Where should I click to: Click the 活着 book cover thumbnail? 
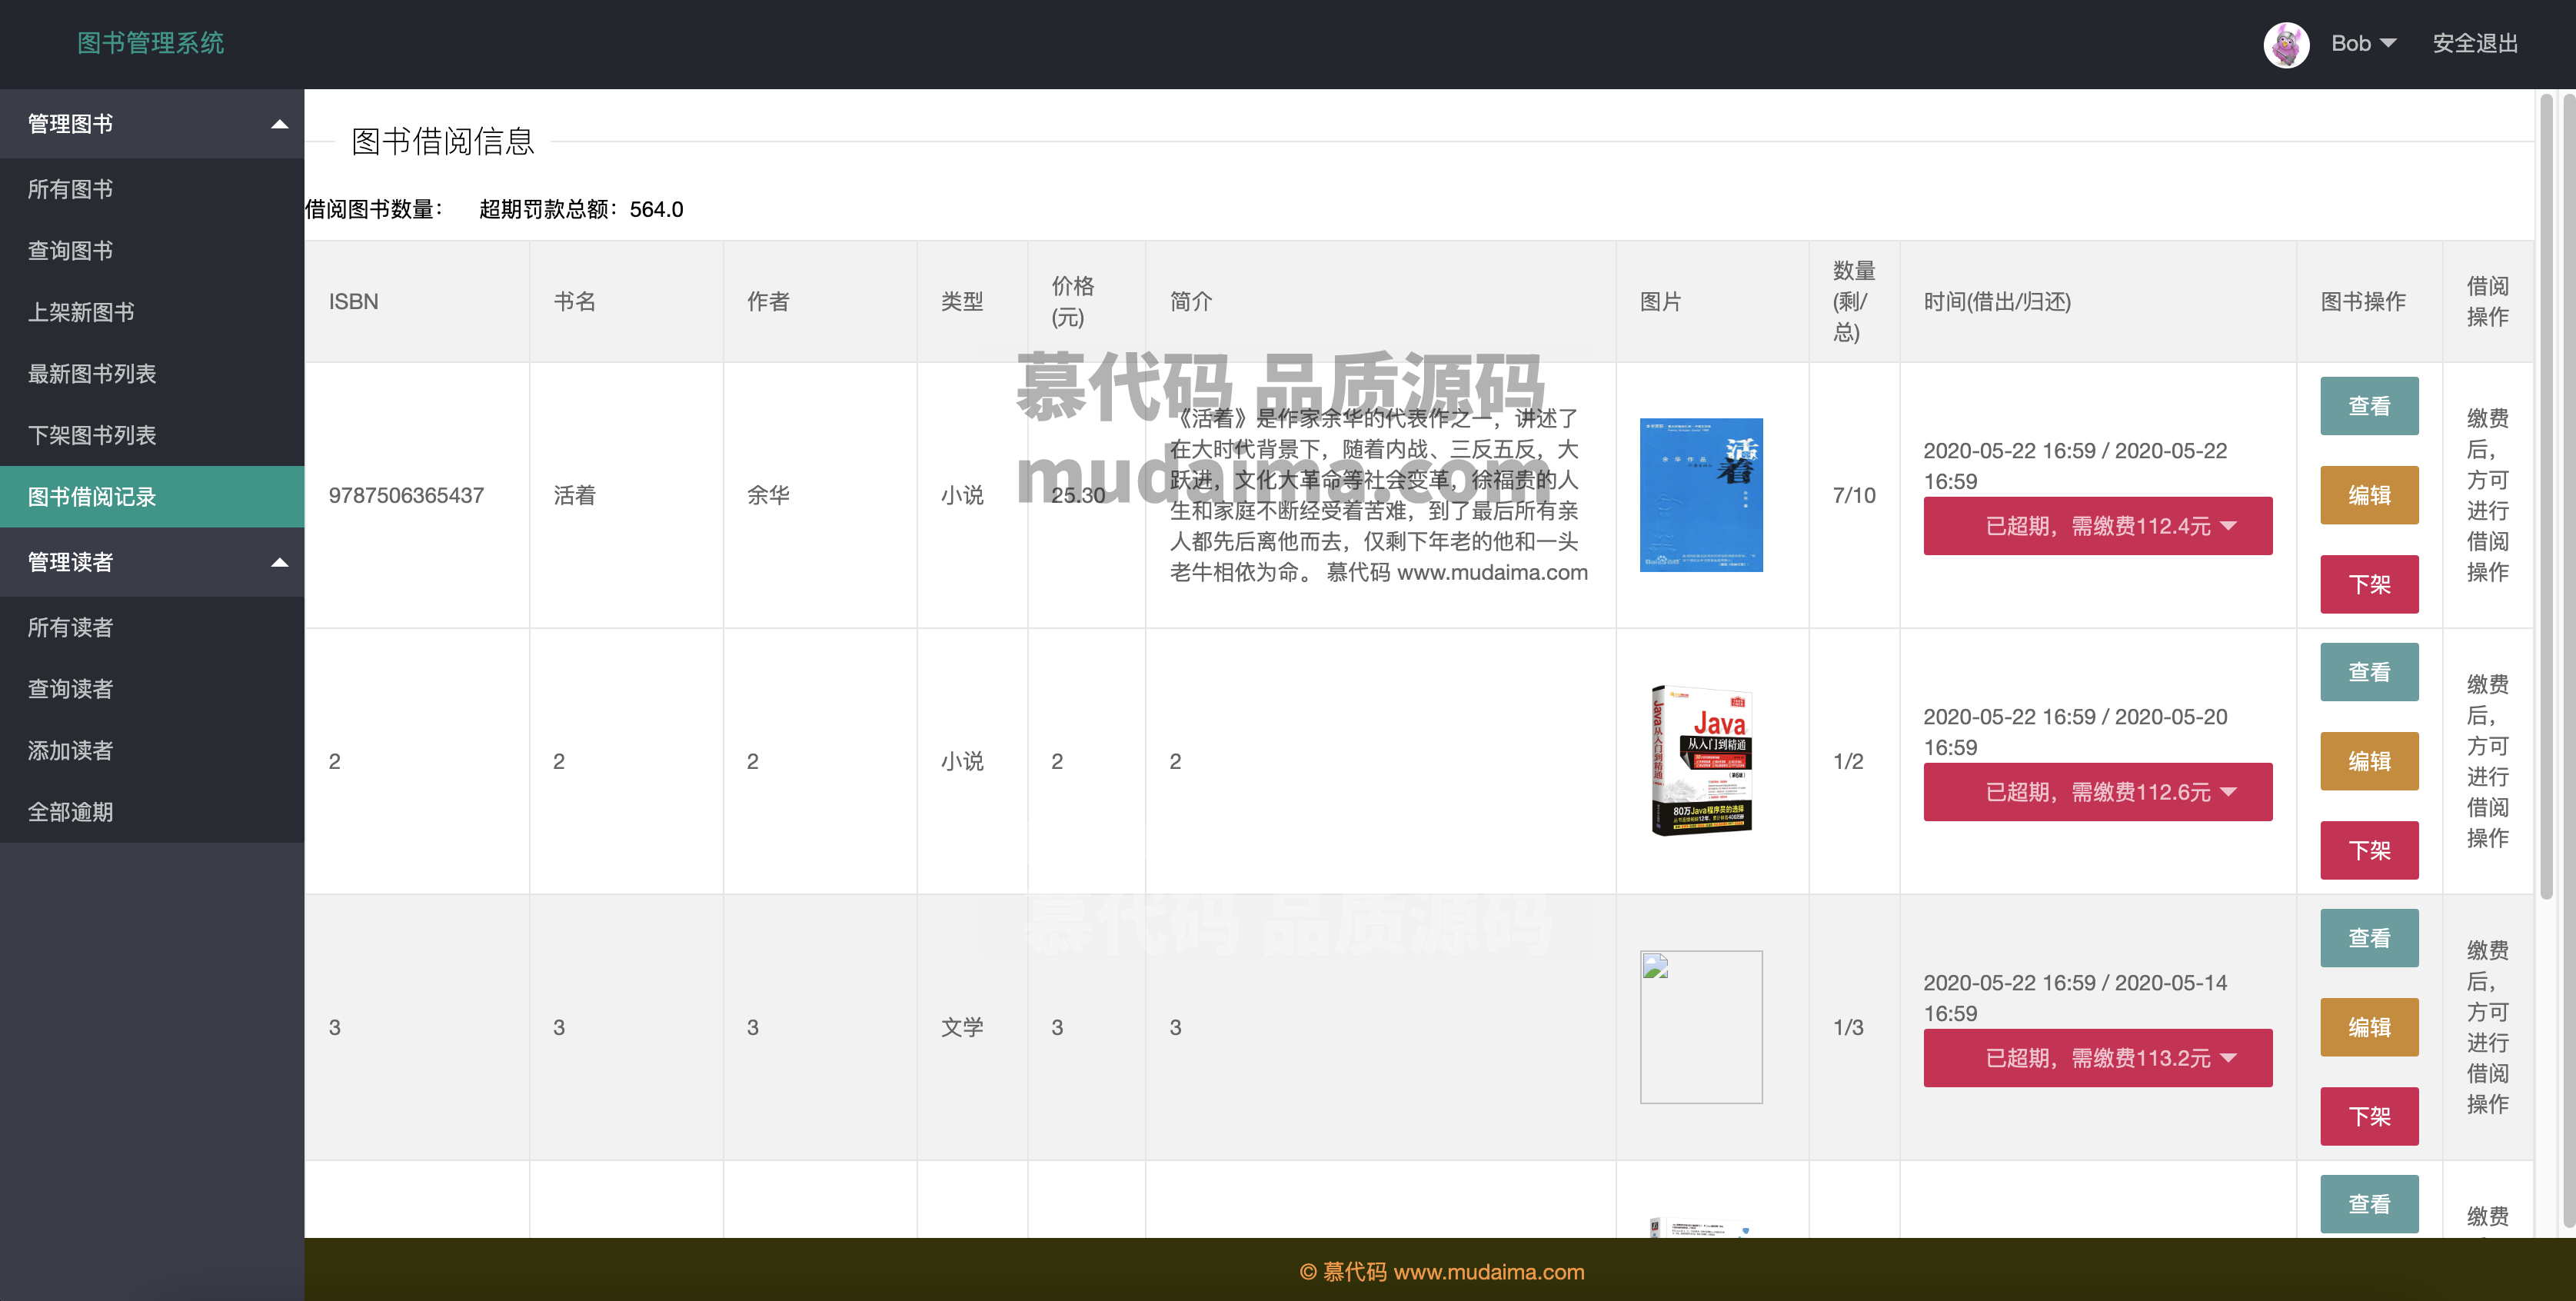pos(1701,495)
